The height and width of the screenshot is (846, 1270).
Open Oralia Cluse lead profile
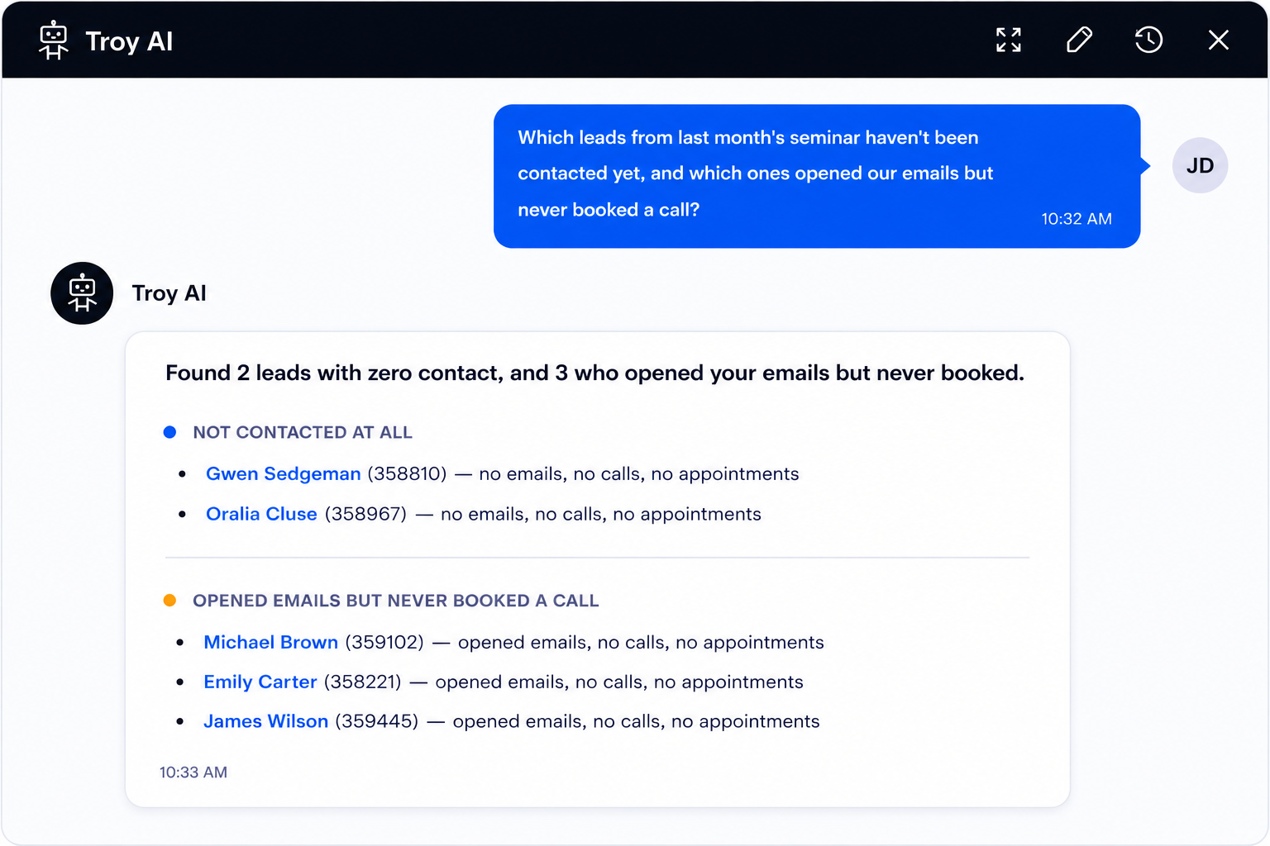click(261, 514)
